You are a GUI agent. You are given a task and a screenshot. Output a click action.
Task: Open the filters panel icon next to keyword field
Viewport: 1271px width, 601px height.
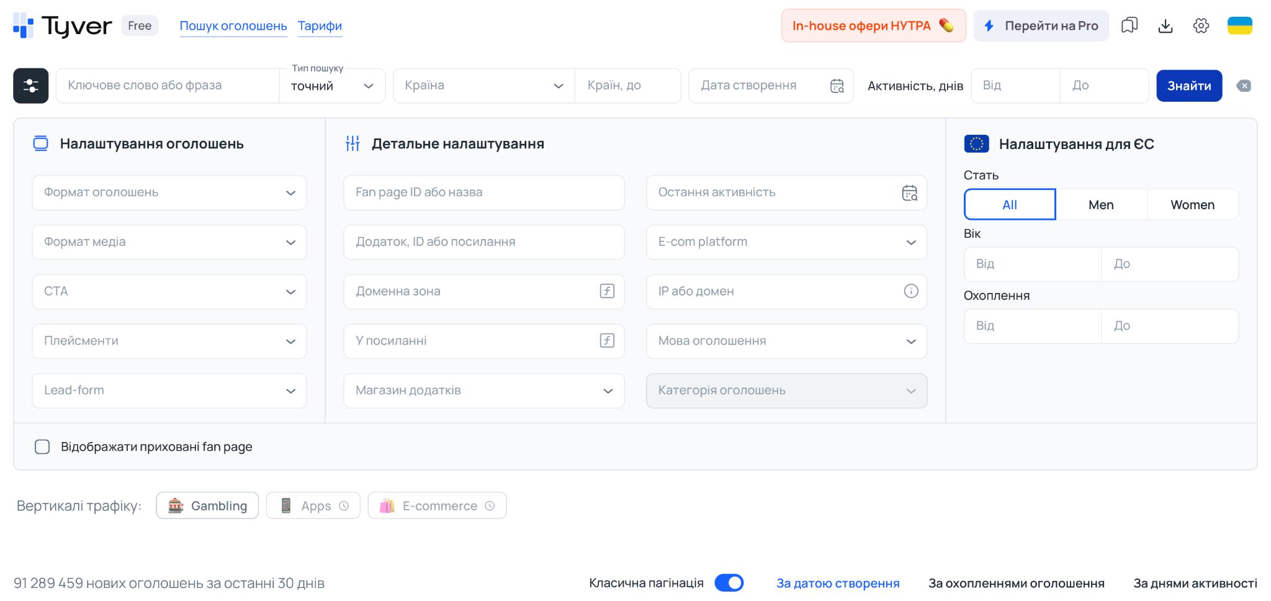(x=30, y=85)
